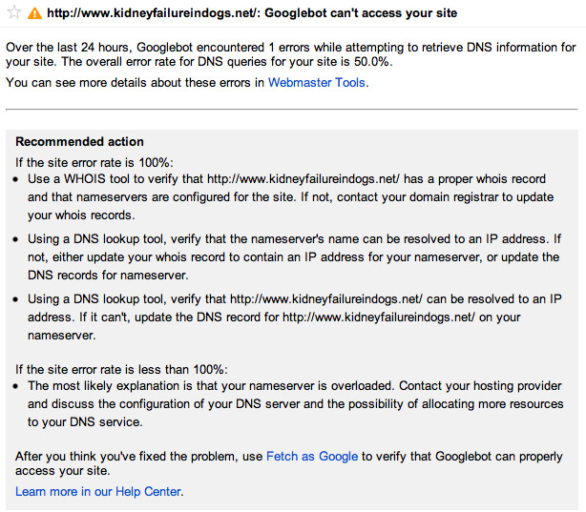Viewport: 586px width, 512px height.
Task: Click the site URL in the WHOIS bullet
Action: tap(303, 179)
